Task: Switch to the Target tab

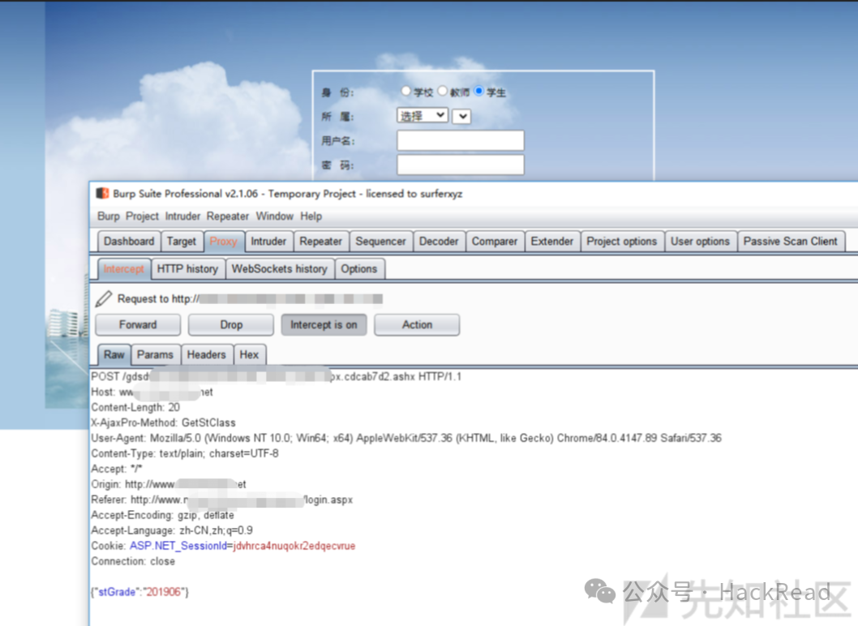Action: pyautogui.click(x=181, y=242)
